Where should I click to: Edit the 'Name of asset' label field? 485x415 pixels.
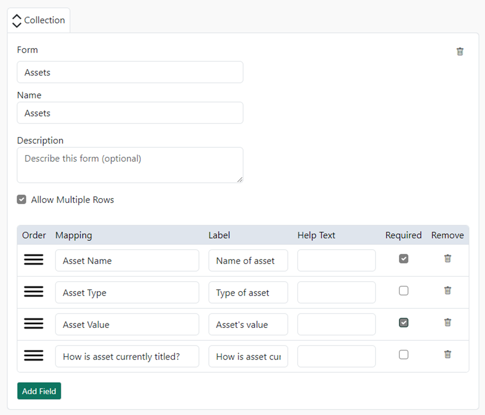(x=248, y=261)
